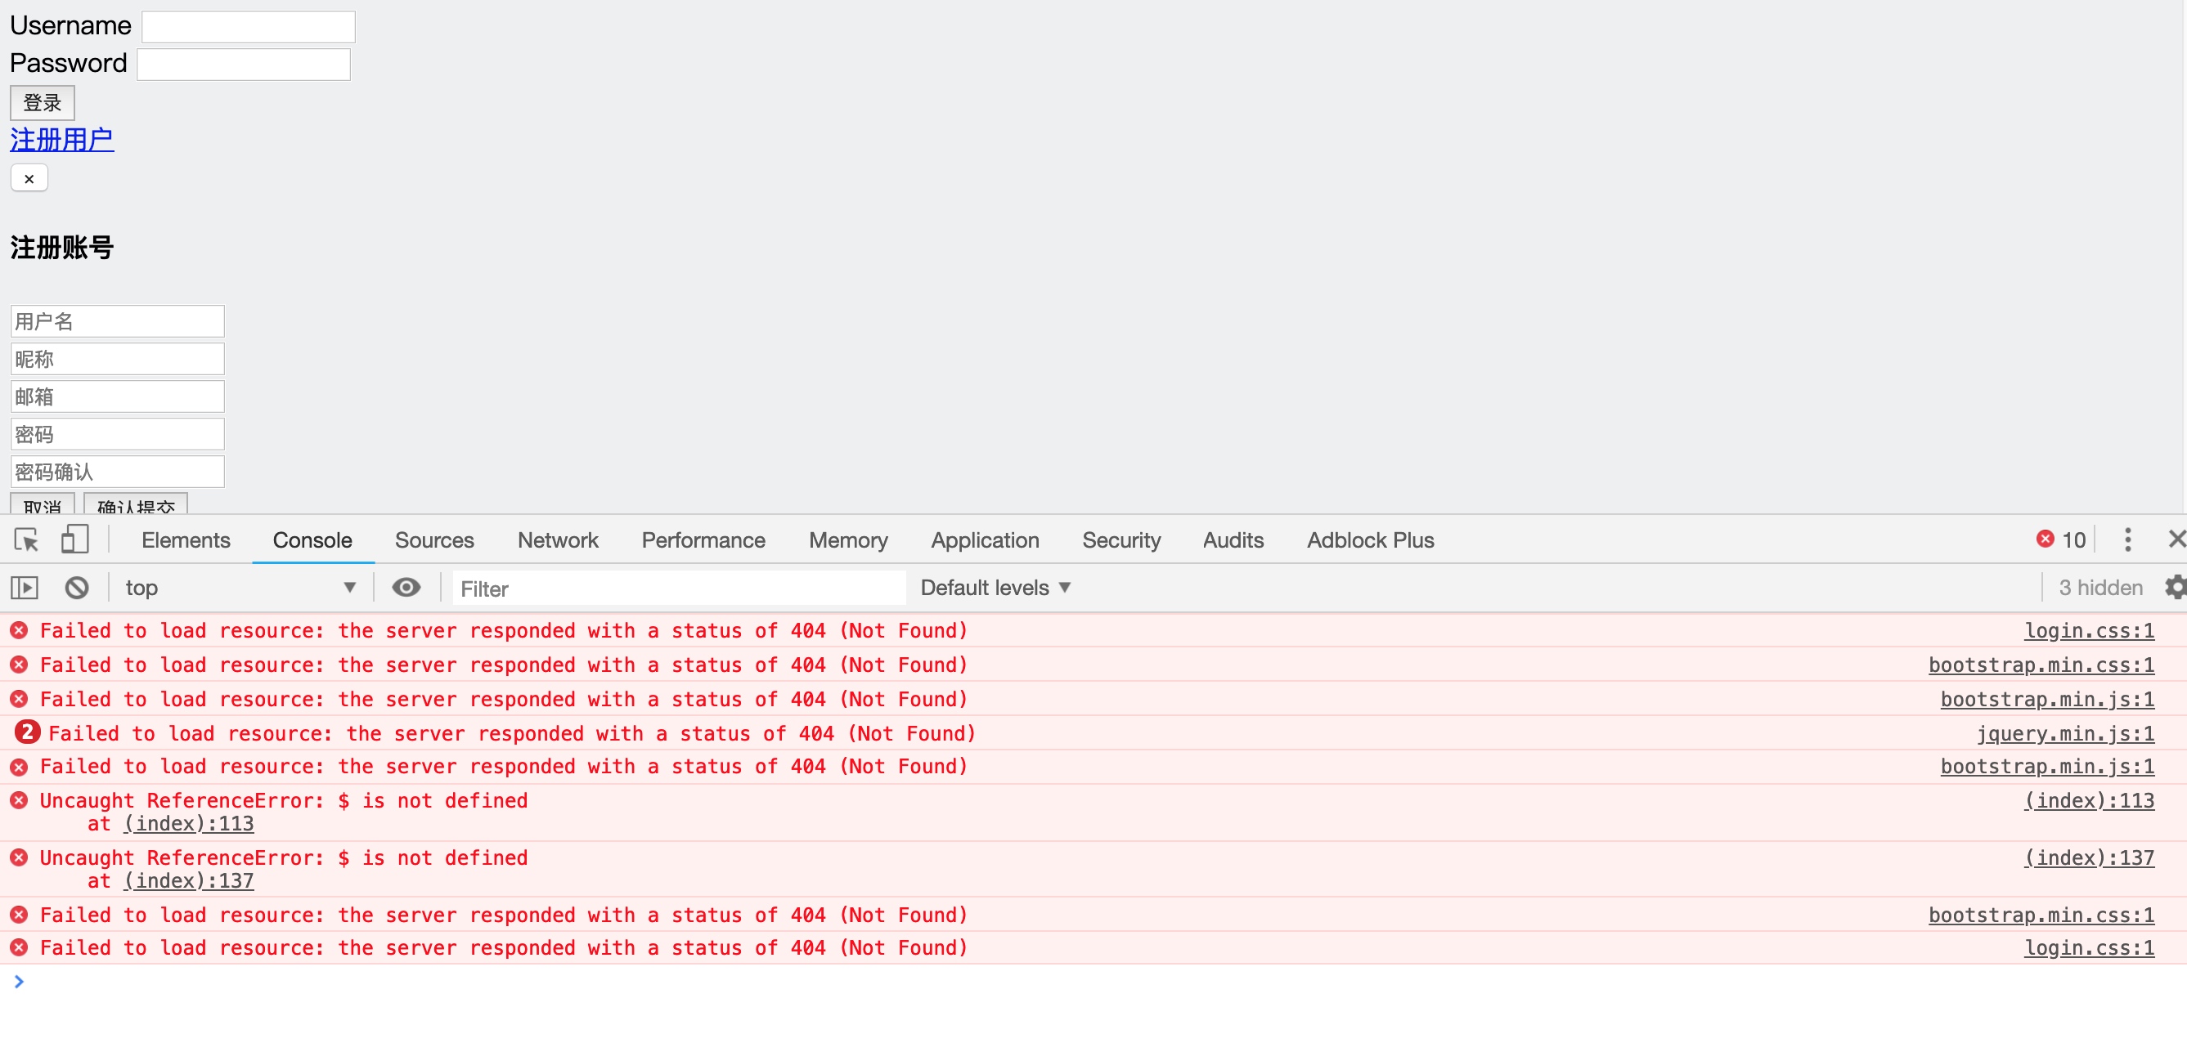
Task: Click the console Filter input
Action: pyautogui.click(x=678, y=589)
